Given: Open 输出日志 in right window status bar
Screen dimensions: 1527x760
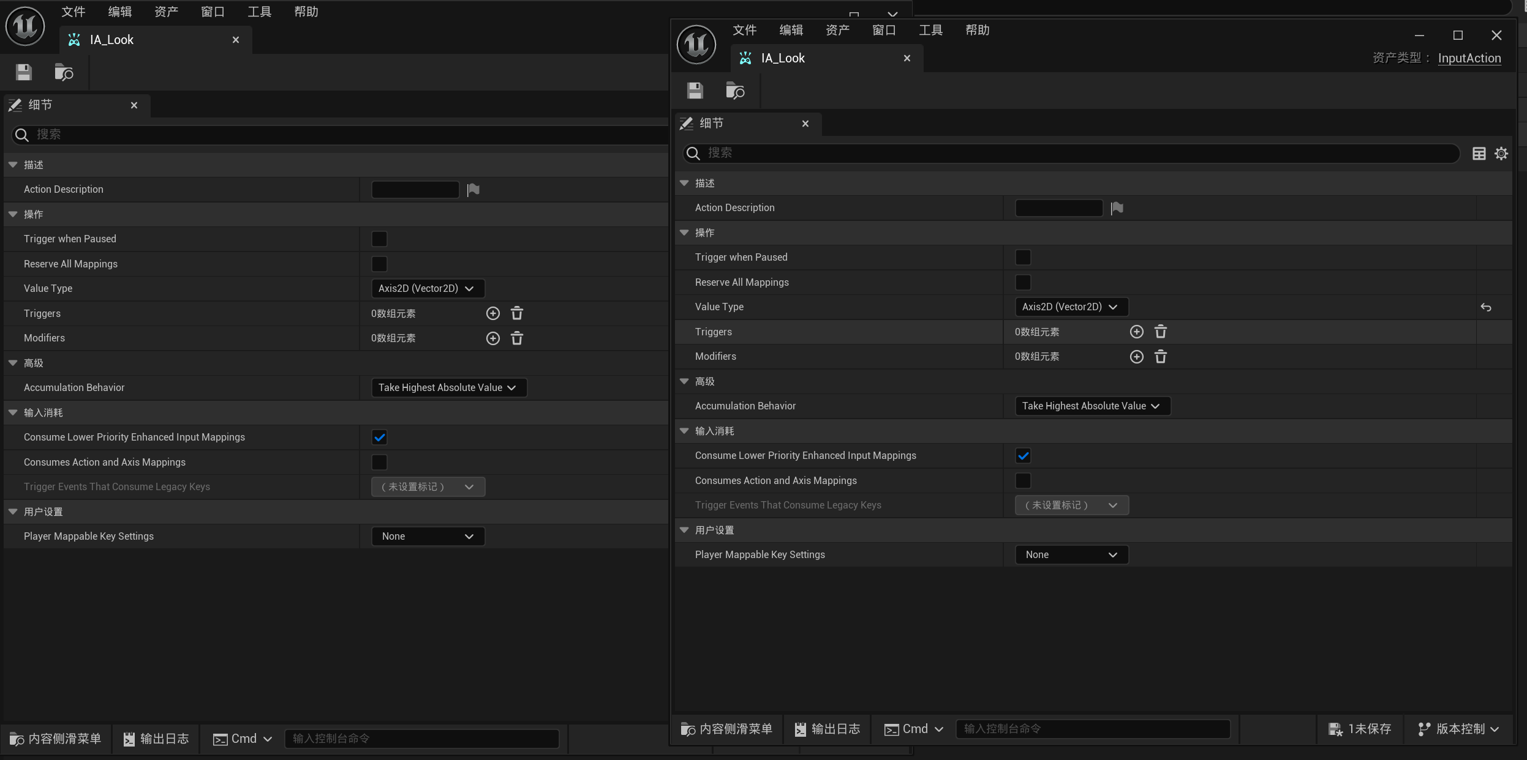Looking at the screenshot, I should 828,729.
